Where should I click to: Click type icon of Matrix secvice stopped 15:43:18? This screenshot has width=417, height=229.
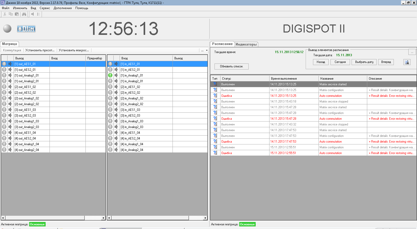[x=215, y=101]
